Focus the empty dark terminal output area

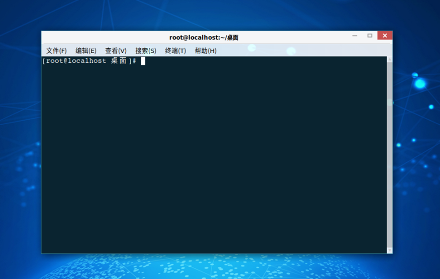click(214, 161)
